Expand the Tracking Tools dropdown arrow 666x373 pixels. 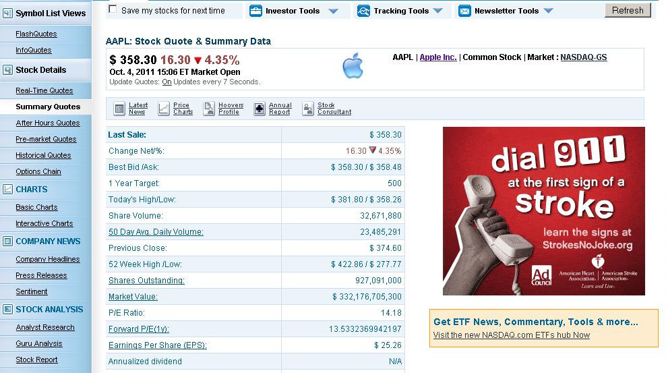438,11
